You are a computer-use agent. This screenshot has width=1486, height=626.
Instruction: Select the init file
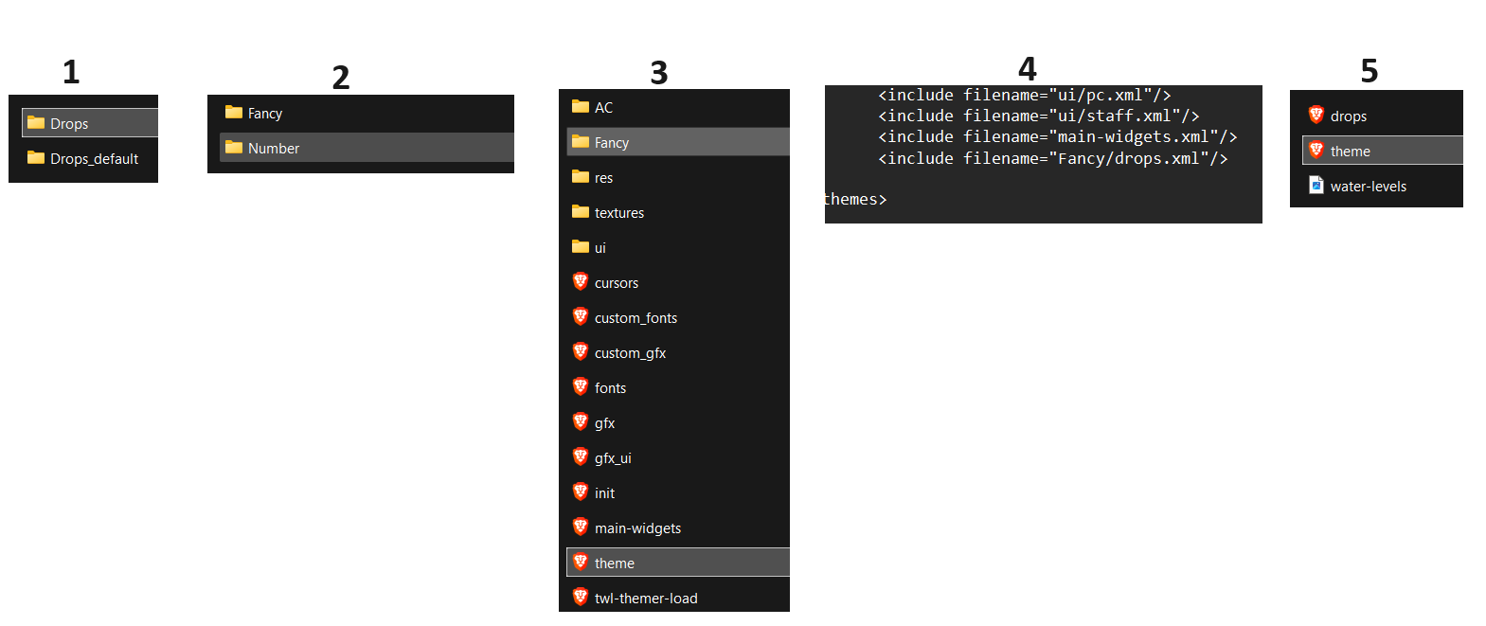pyautogui.click(x=678, y=492)
